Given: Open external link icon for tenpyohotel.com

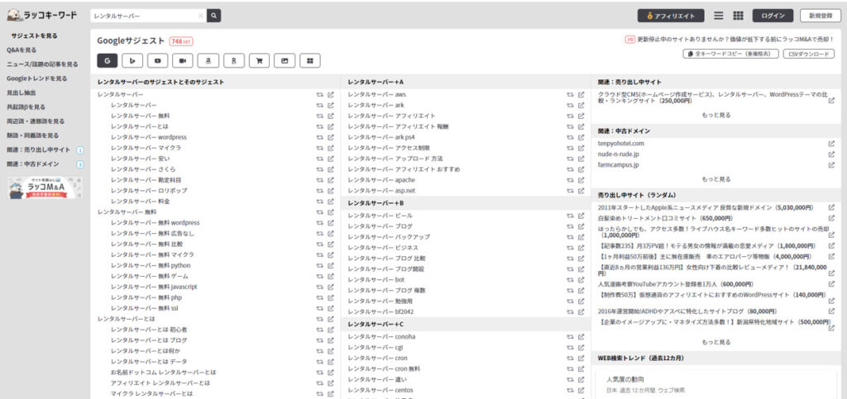Looking at the screenshot, I should click(x=831, y=144).
